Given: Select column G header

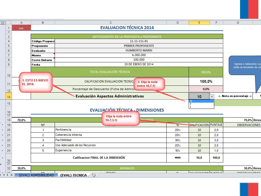Looking at the screenshot, I should 238,23.
